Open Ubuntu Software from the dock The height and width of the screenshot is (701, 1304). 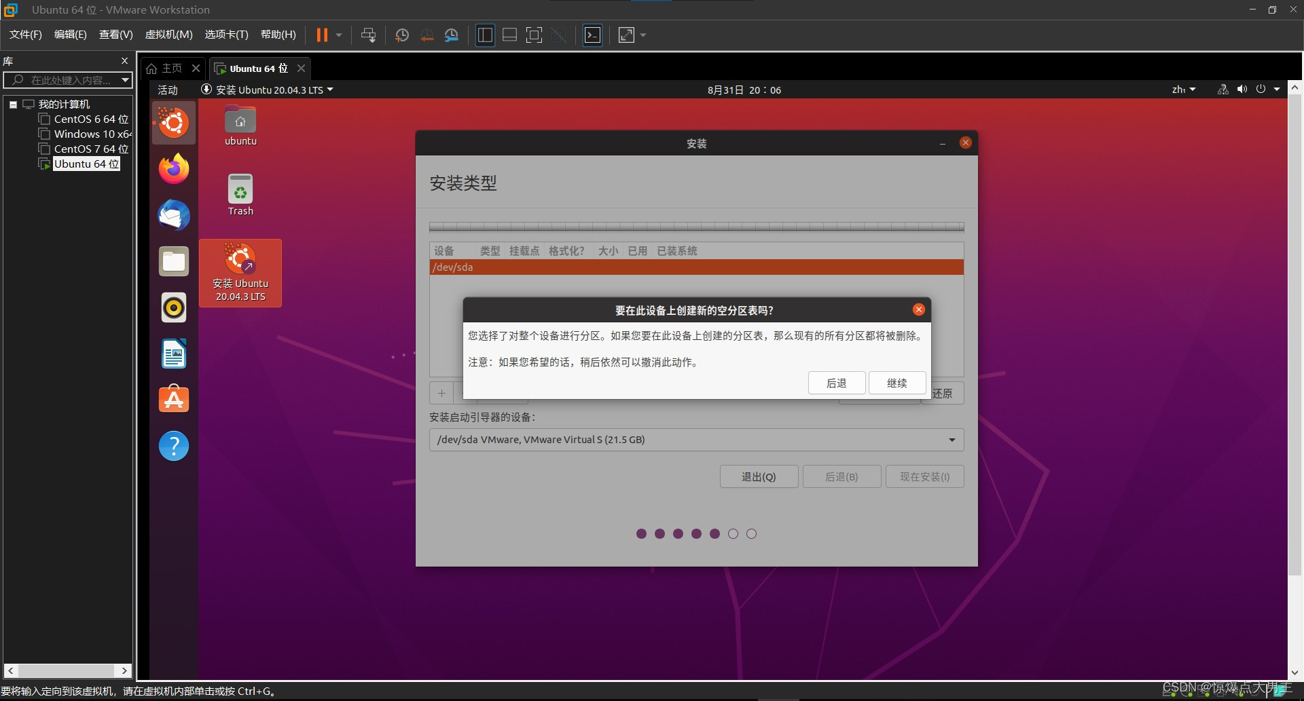point(174,400)
